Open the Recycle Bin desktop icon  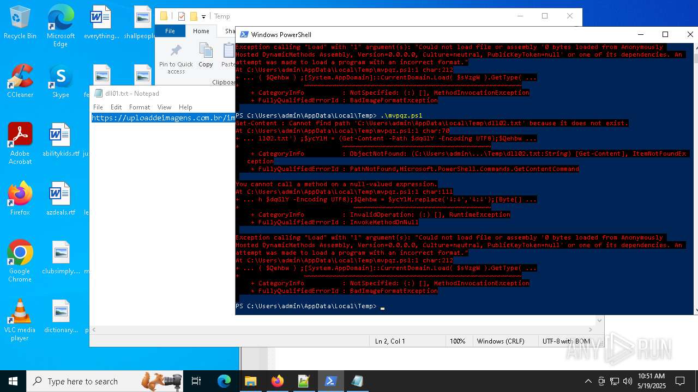(x=20, y=23)
